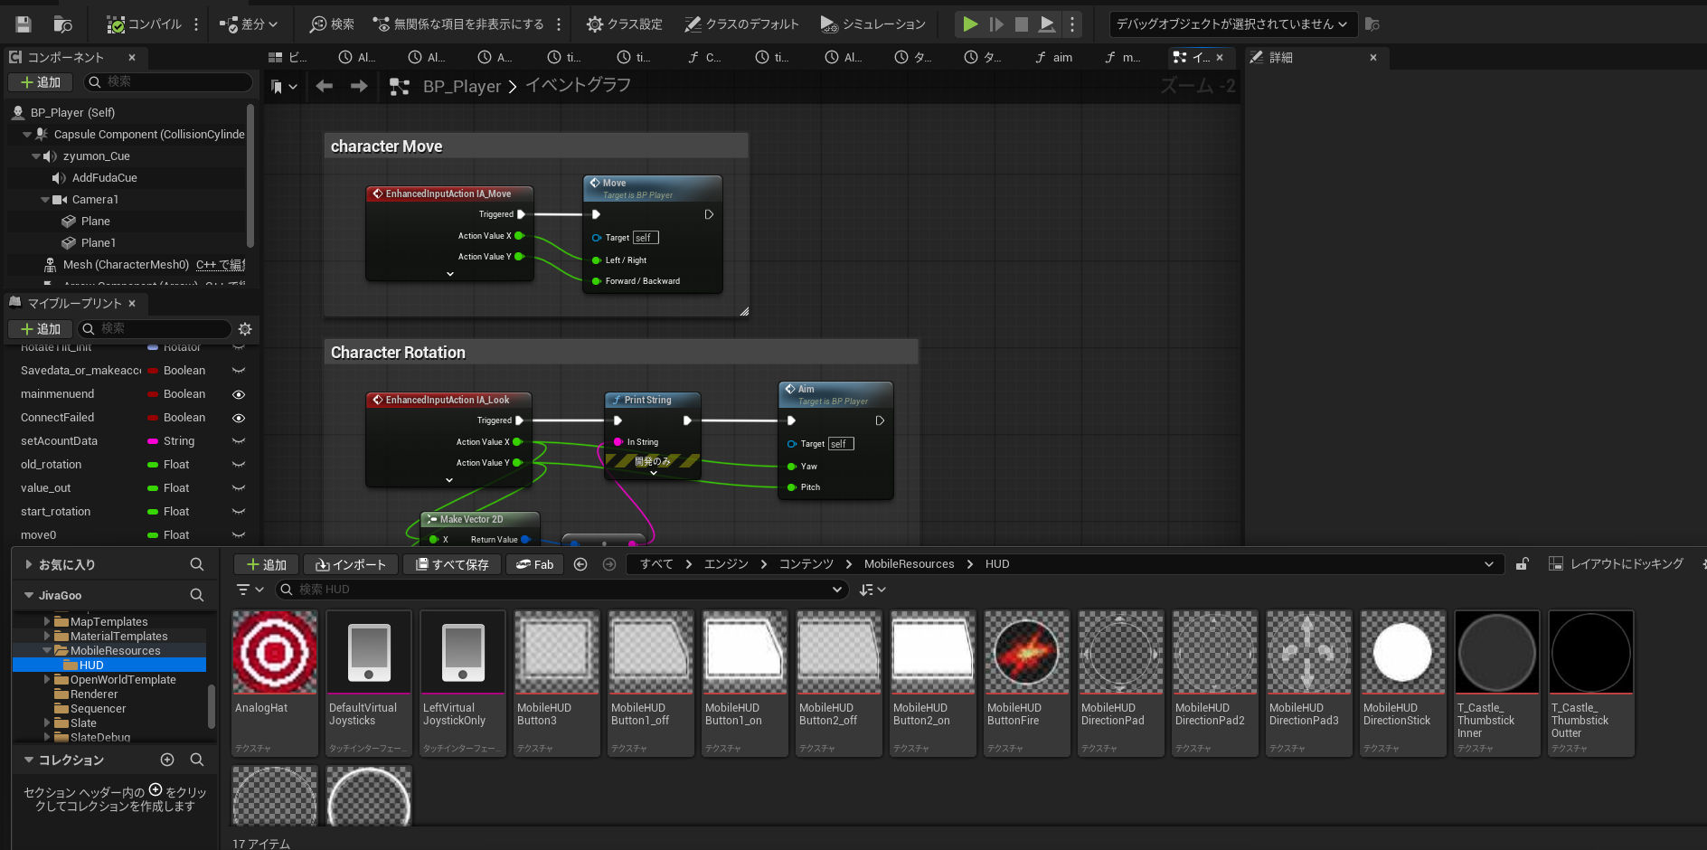
Task: Click the Import button in Content Browser
Action: [350, 564]
